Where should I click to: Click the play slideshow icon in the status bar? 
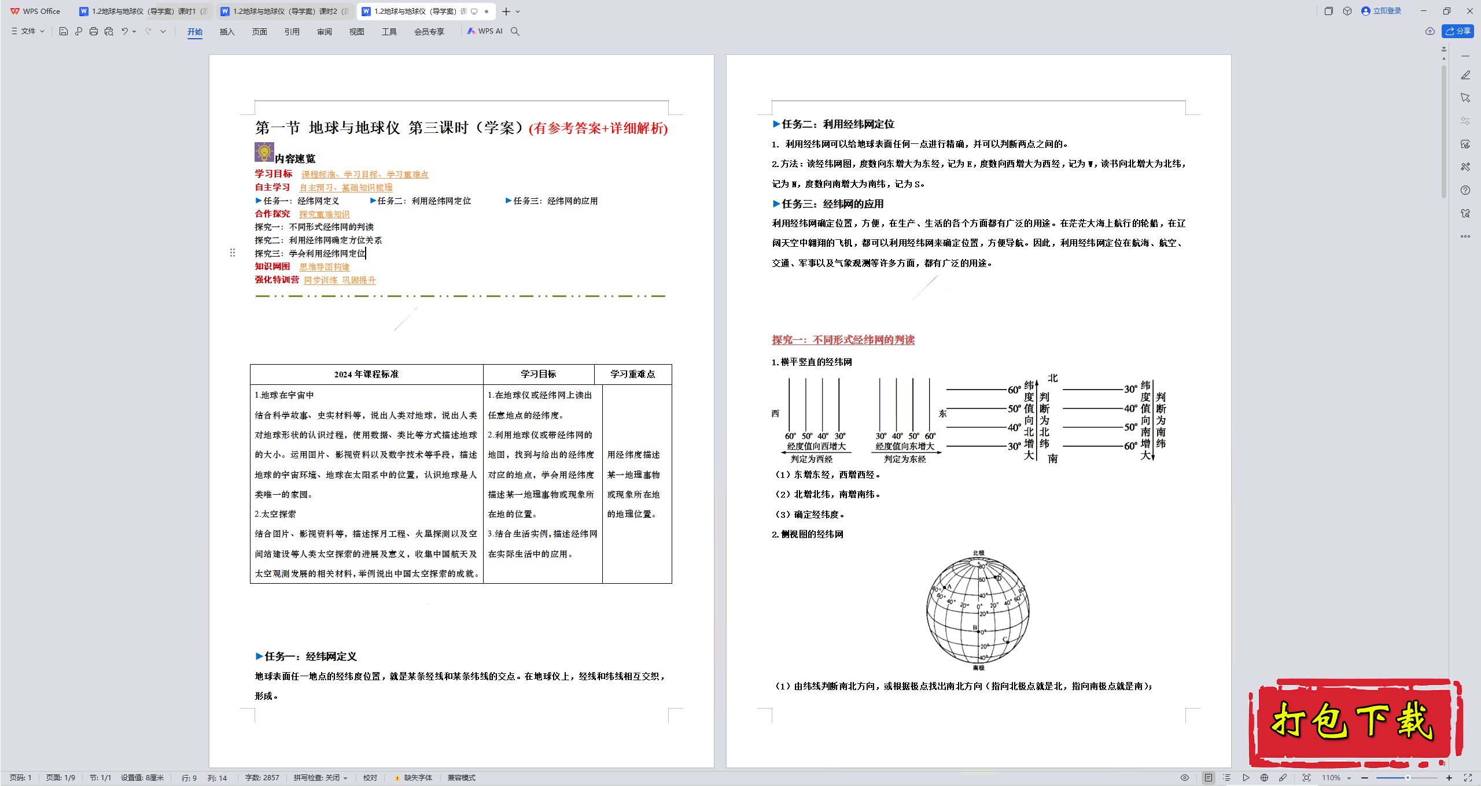tap(1246, 778)
